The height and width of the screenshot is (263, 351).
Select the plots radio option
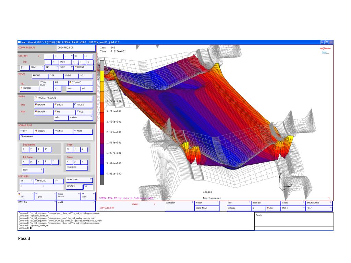click(45, 196)
